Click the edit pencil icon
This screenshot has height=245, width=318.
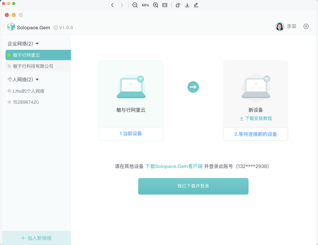point(196,5)
